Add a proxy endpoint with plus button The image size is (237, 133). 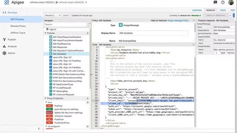[87, 98]
